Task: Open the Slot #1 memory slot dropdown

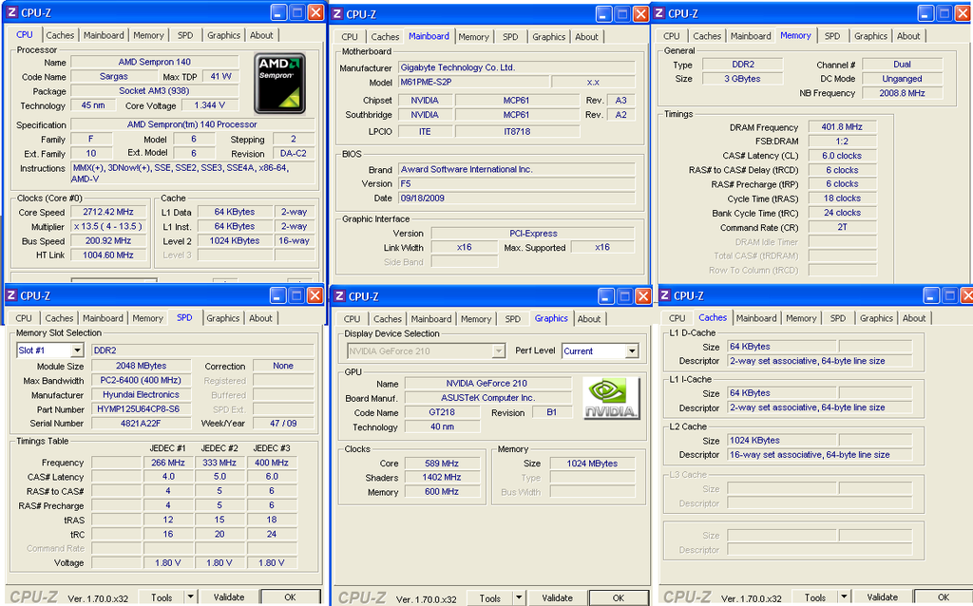Action: click(x=77, y=350)
